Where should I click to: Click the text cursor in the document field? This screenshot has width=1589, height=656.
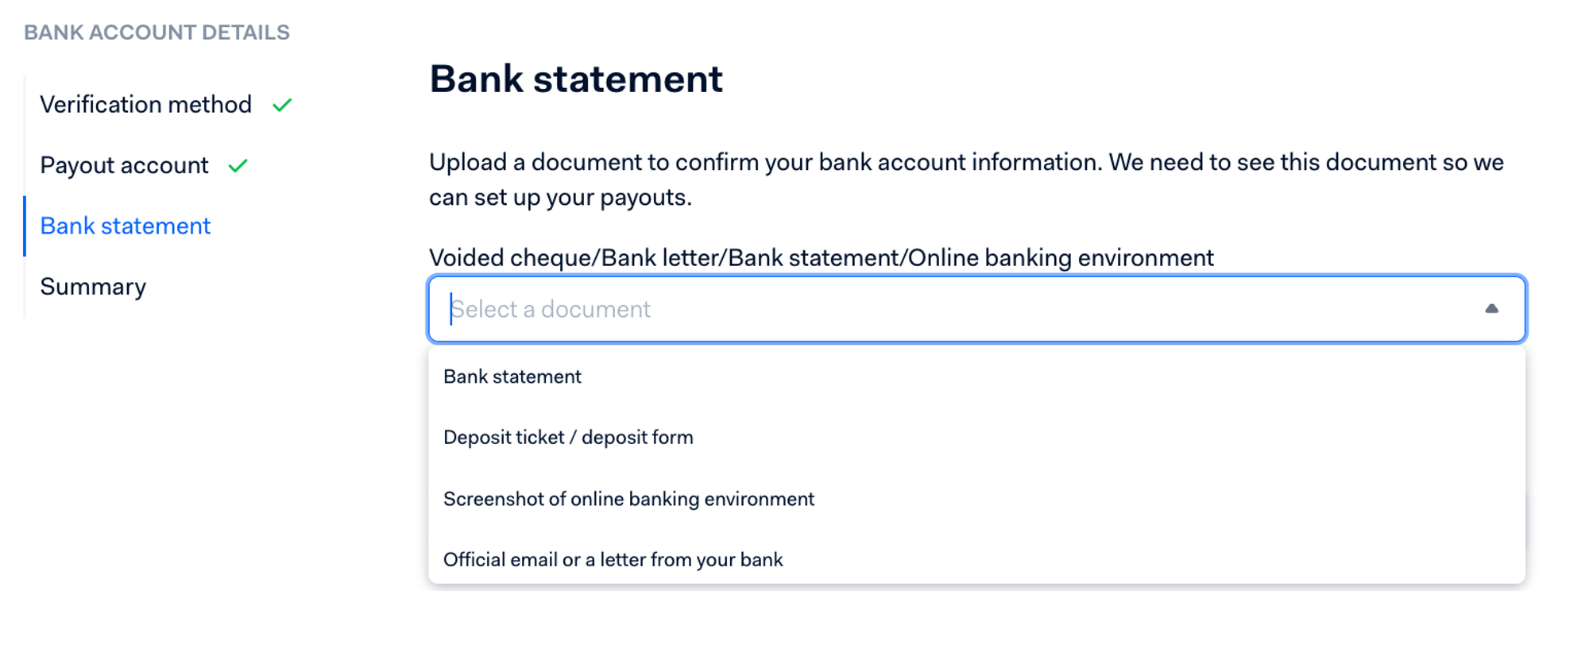[x=451, y=309]
